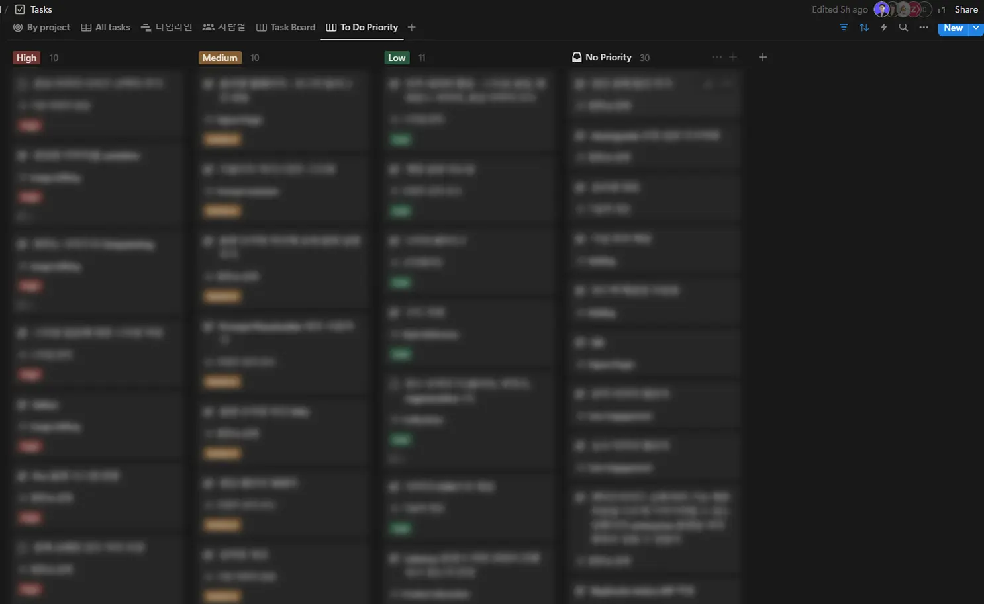Expand the New button dropdown arrow
Screen dimensions: 984x604
tap(976, 28)
